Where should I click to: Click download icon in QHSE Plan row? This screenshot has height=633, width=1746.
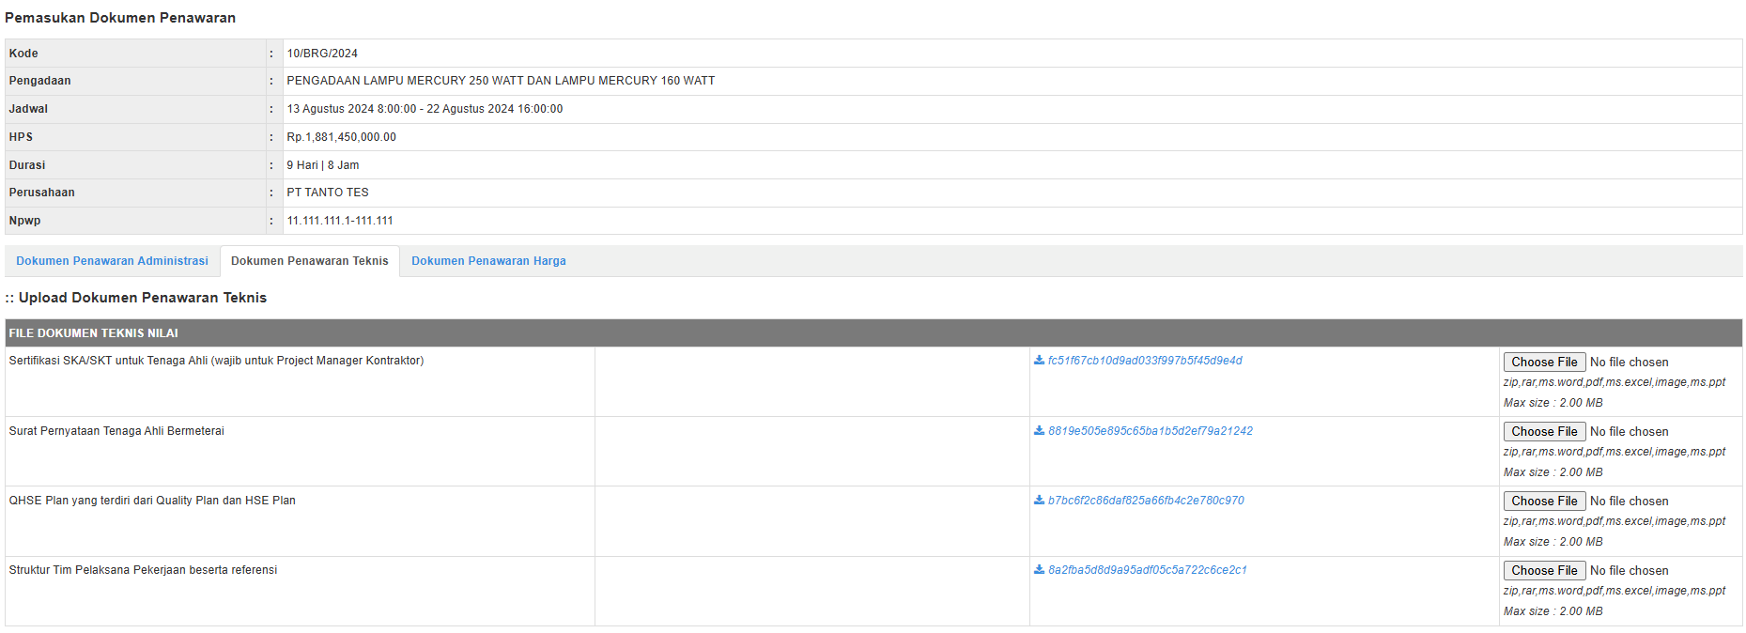click(1039, 501)
